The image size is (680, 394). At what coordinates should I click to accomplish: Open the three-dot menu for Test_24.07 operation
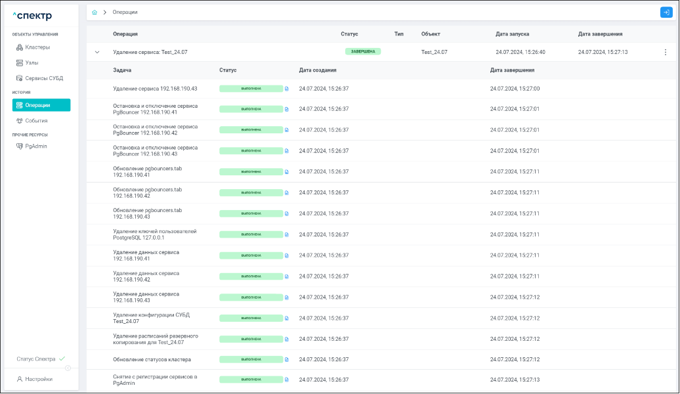point(665,52)
